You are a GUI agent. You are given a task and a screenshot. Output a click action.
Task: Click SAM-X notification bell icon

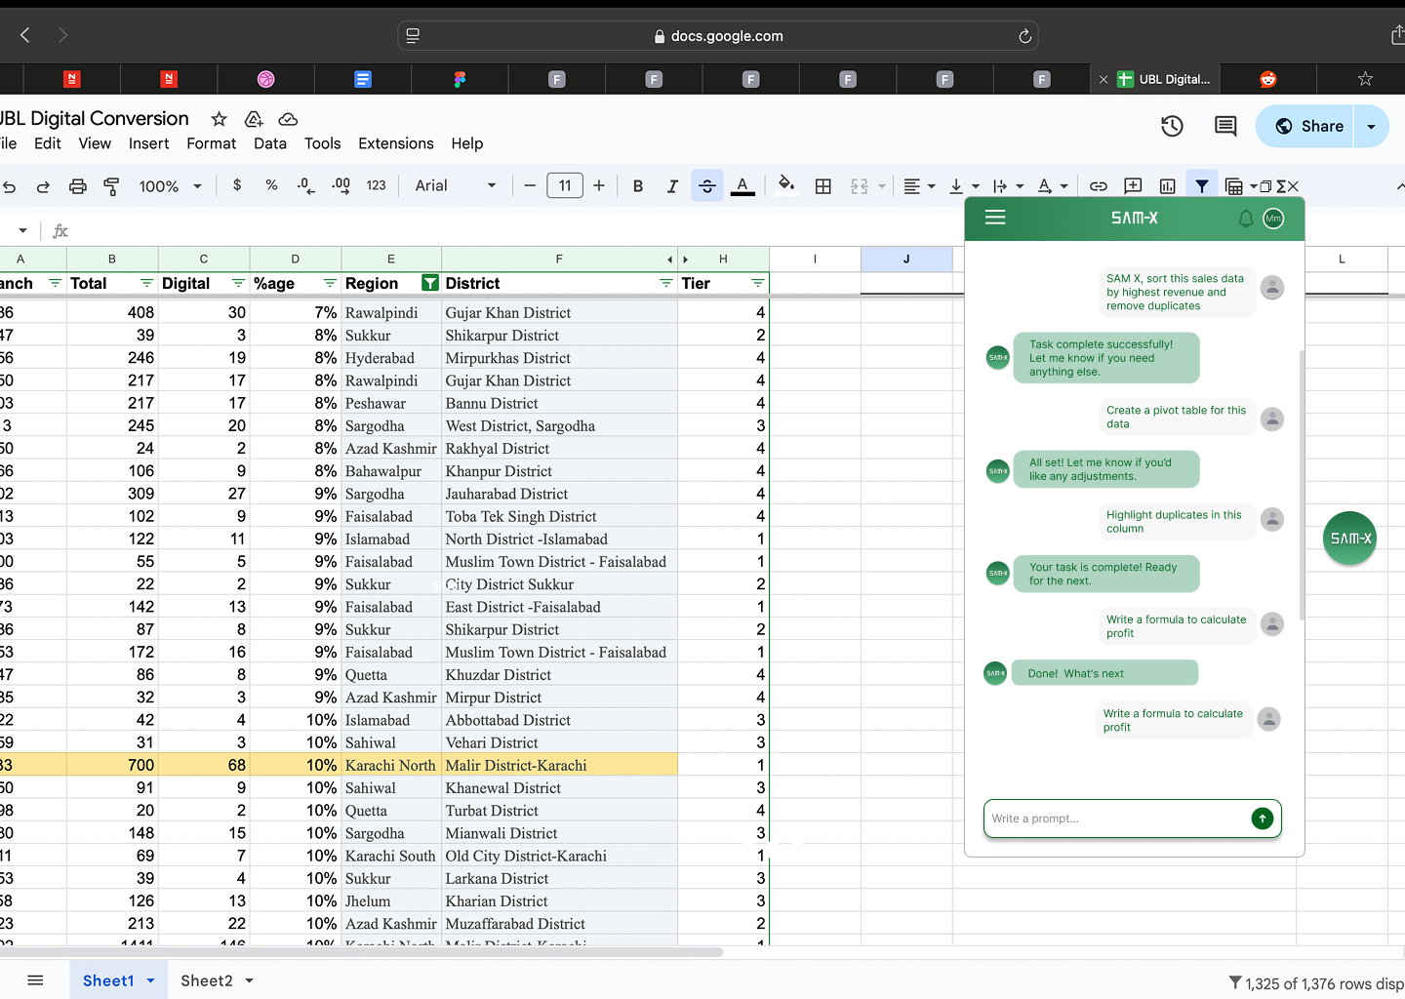1245,219
